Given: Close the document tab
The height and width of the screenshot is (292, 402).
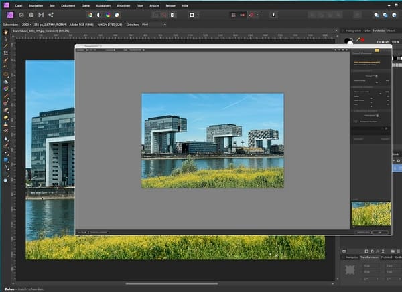Looking at the screenshot, I should pos(336,31).
